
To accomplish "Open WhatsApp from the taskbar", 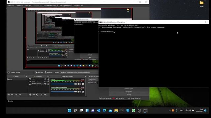I will (134, 110).
